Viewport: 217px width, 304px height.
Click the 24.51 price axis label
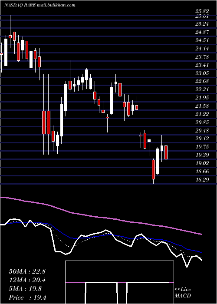(202, 40)
